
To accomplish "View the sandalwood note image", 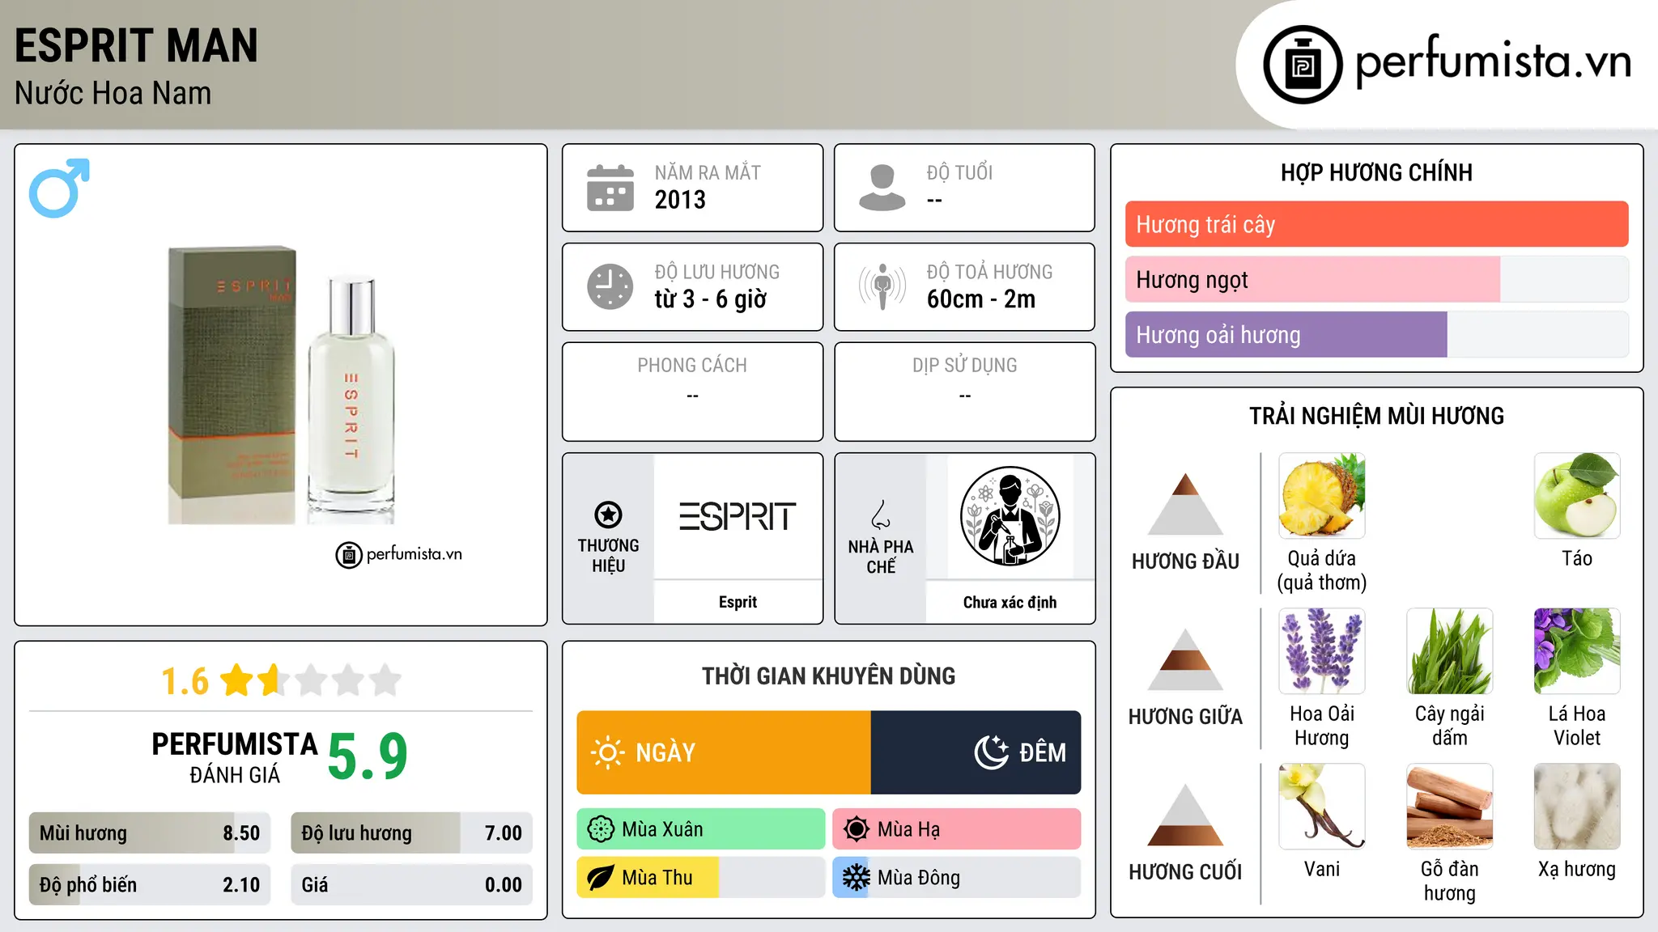I will pyautogui.click(x=1449, y=807).
